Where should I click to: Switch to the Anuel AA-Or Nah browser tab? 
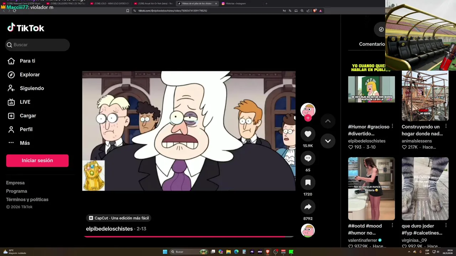point(154,4)
